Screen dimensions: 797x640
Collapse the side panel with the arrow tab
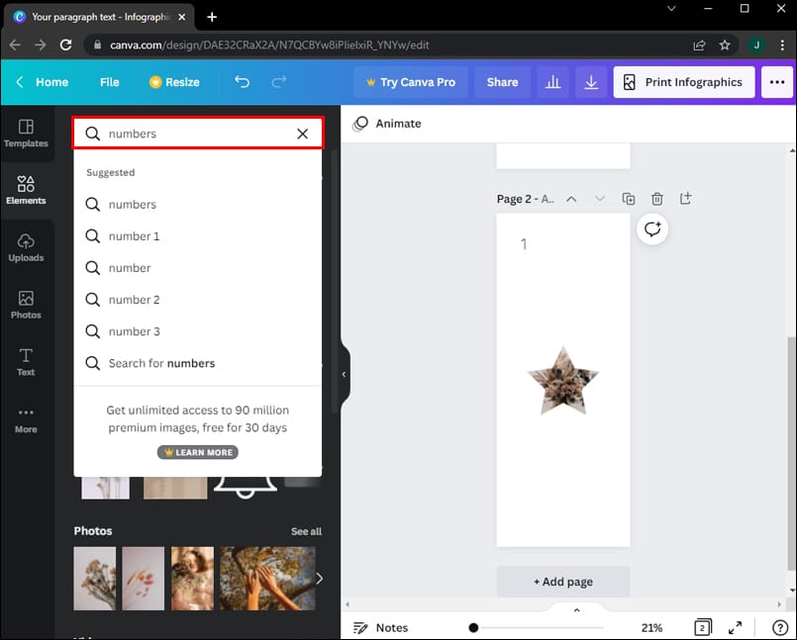(345, 374)
